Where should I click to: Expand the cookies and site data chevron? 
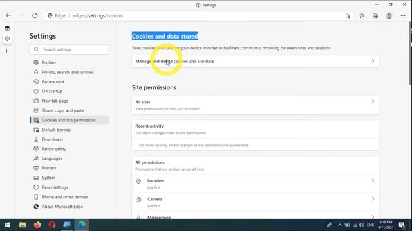(x=373, y=61)
